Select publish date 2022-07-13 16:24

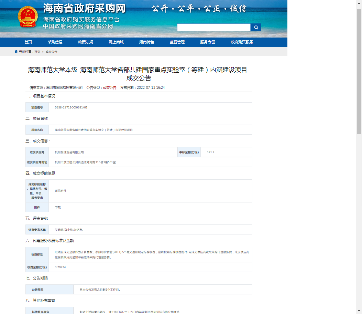[x=151, y=88]
